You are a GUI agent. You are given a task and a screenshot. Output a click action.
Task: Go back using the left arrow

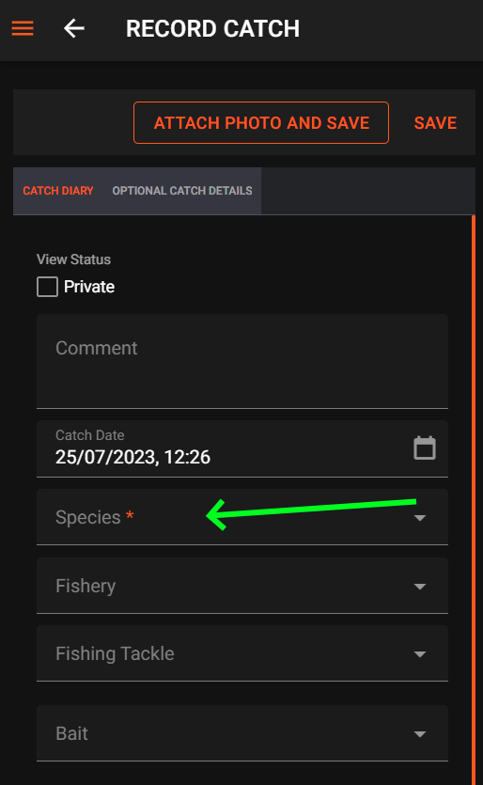[74, 28]
